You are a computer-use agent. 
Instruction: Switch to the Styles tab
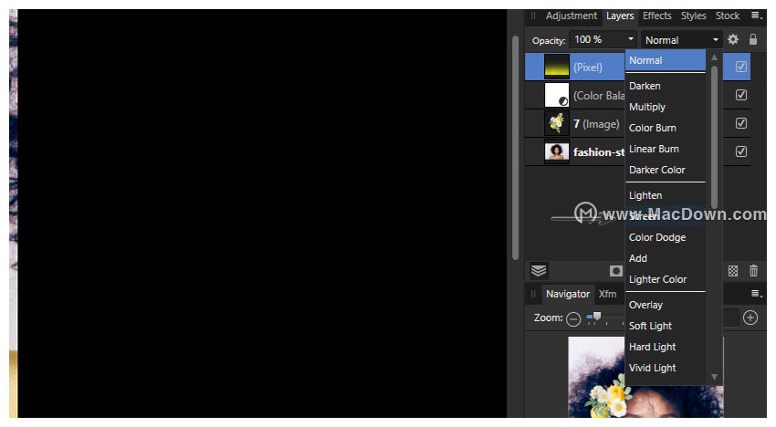(693, 16)
